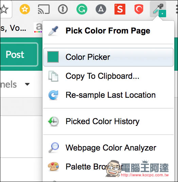Launch Webpage Color Analyzer
178x182 pixels.
[108, 148]
